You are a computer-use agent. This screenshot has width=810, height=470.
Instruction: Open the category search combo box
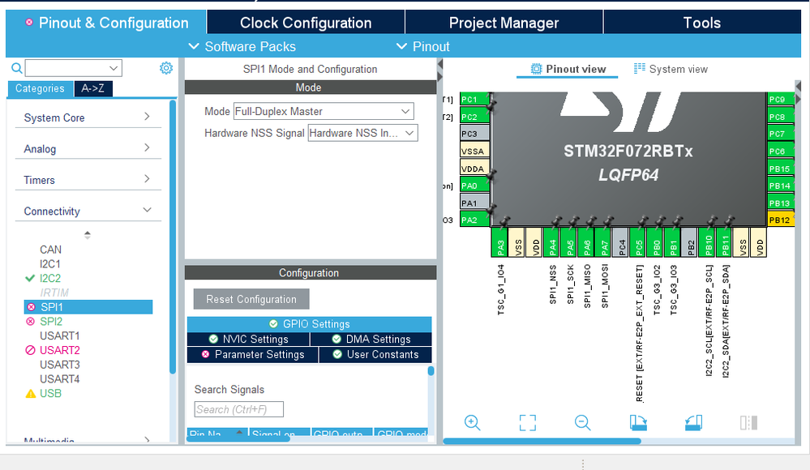[73, 68]
